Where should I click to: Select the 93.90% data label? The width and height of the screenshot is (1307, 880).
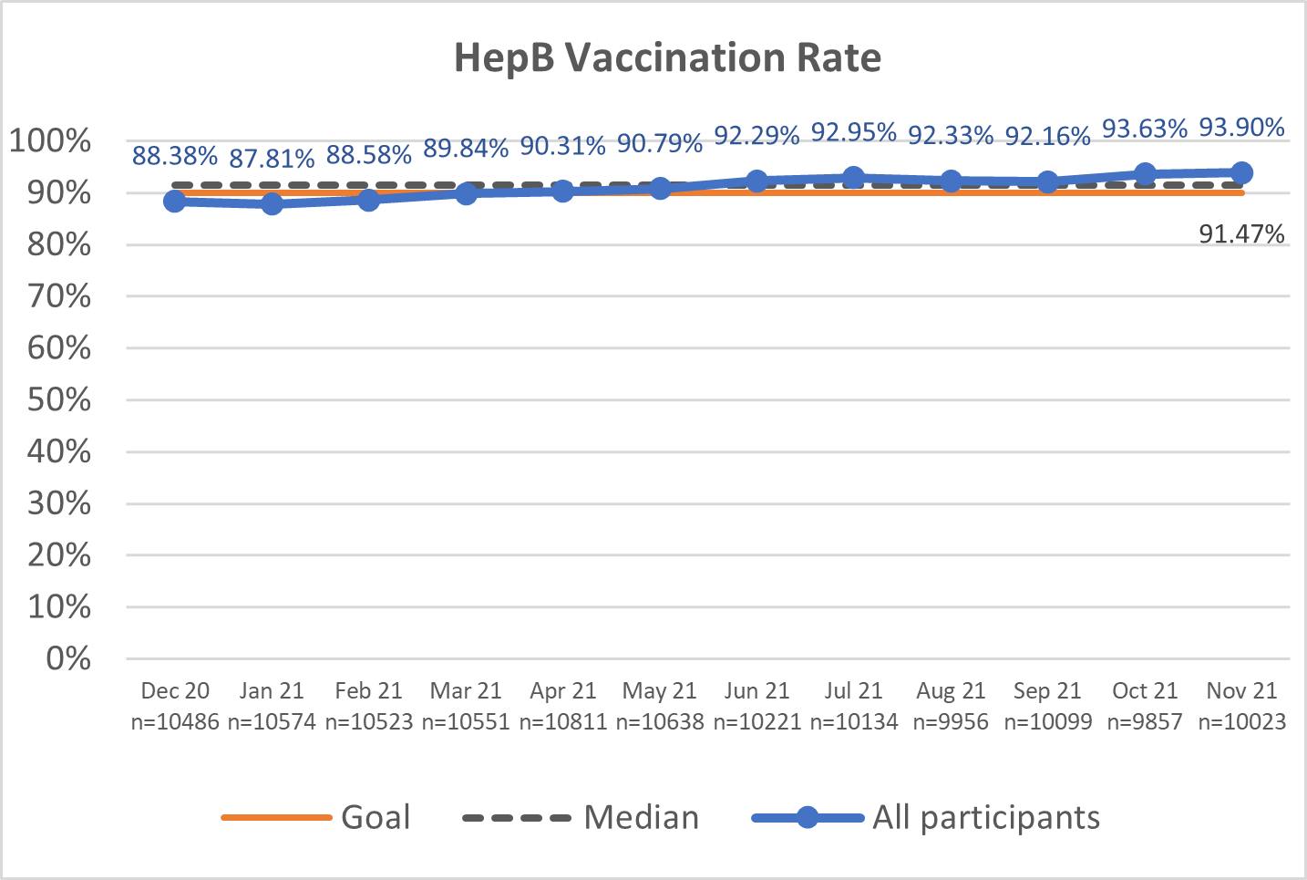(x=1241, y=128)
